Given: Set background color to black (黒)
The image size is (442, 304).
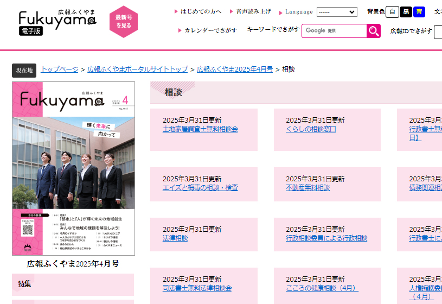Looking at the screenshot, I should click(406, 12).
